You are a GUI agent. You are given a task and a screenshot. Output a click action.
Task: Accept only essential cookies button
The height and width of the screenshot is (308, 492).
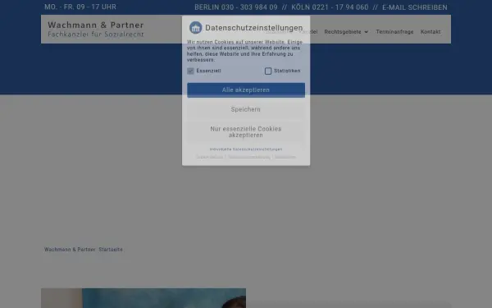click(x=246, y=132)
